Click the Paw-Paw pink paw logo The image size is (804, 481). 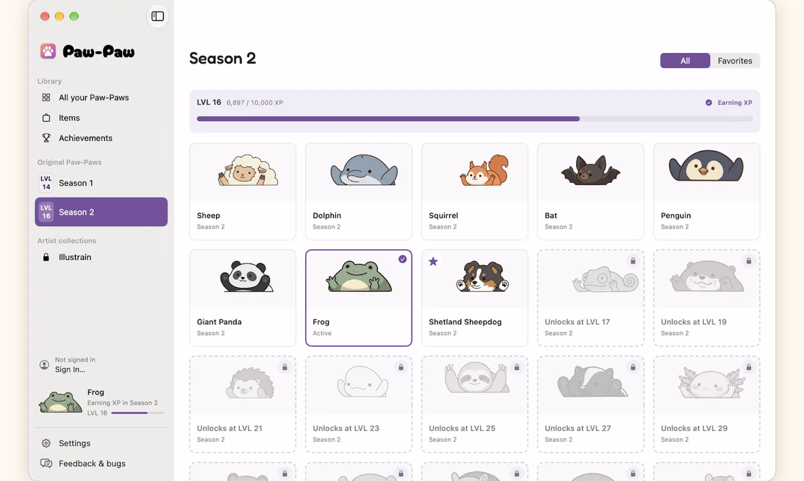tap(48, 51)
